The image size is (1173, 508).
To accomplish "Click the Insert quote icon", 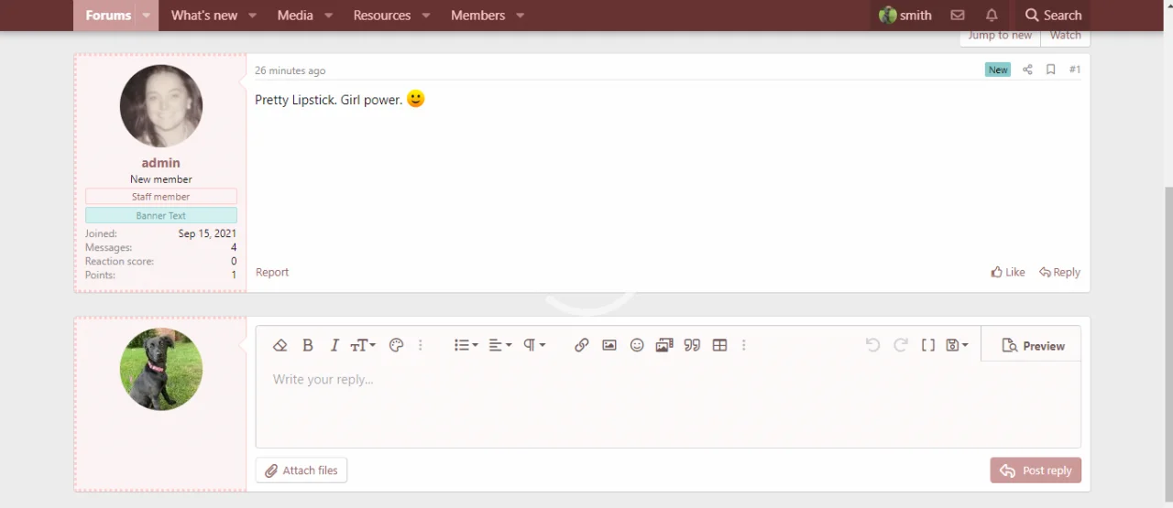I will point(692,345).
